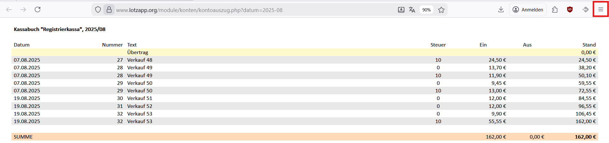Select the Verkauf 48 row
This screenshot has height=143, width=609.
[x=140, y=60]
